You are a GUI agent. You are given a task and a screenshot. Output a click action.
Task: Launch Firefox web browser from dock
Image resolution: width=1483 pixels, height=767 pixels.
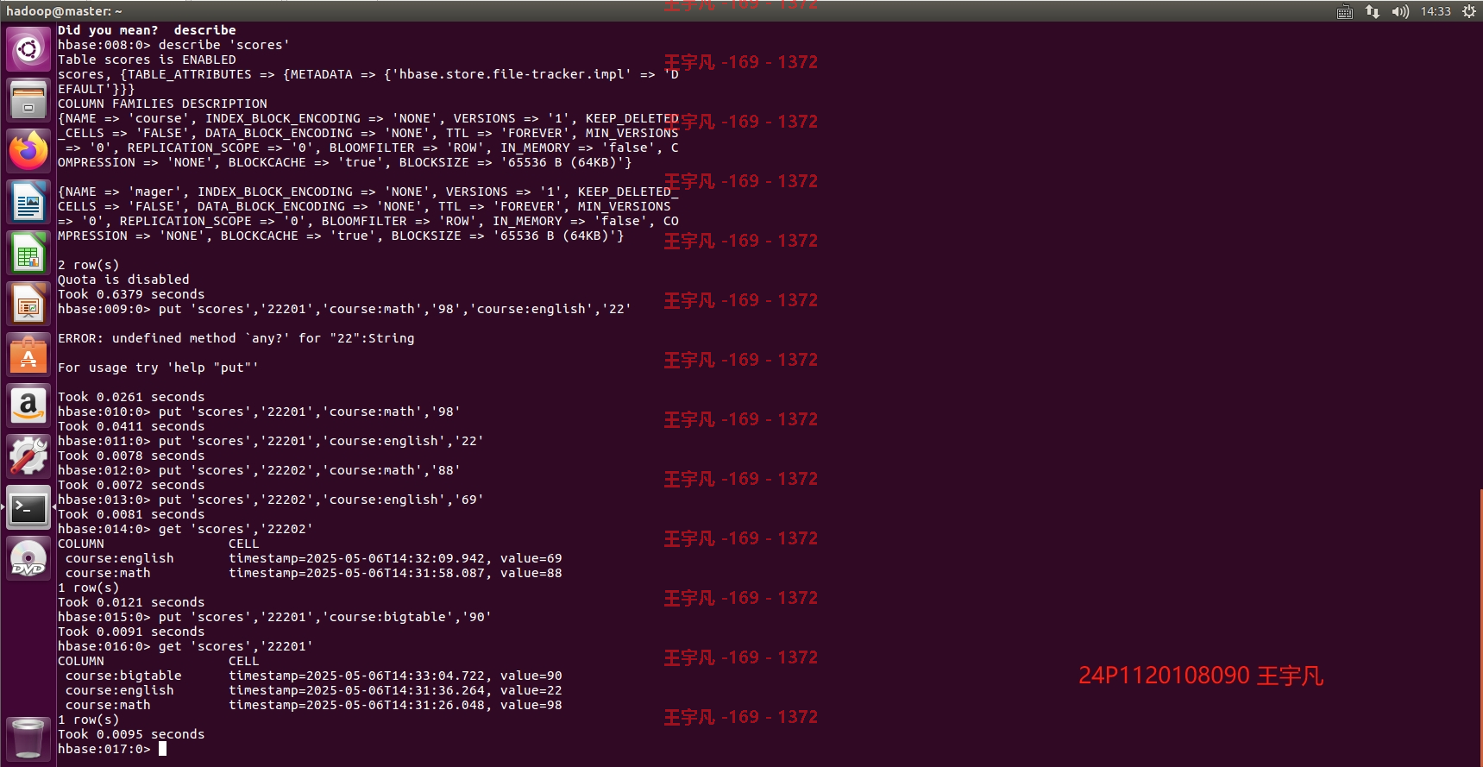point(28,151)
